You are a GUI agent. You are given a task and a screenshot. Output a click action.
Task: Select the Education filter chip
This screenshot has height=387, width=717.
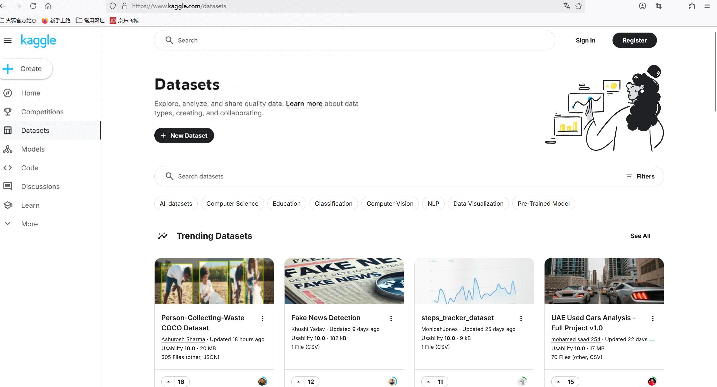point(287,203)
